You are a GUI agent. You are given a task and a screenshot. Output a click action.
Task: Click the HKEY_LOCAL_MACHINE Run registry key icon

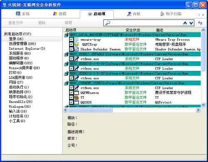tap(67, 35)
